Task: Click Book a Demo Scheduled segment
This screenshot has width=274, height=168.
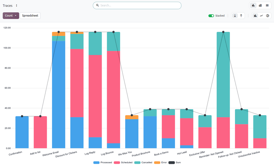Action: tap(169, 127)
